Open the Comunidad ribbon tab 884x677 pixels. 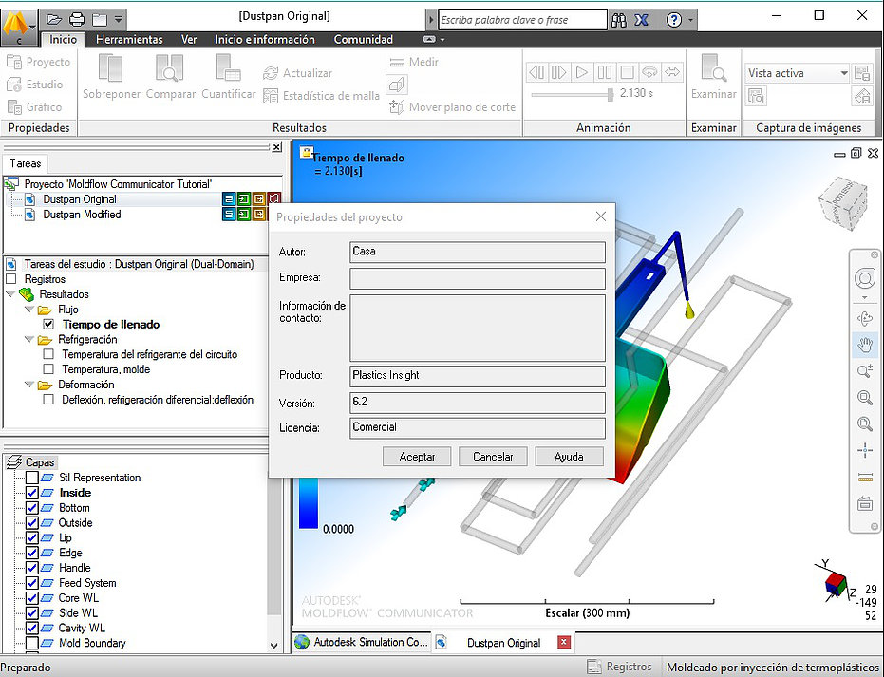click(x=363, y=40)
